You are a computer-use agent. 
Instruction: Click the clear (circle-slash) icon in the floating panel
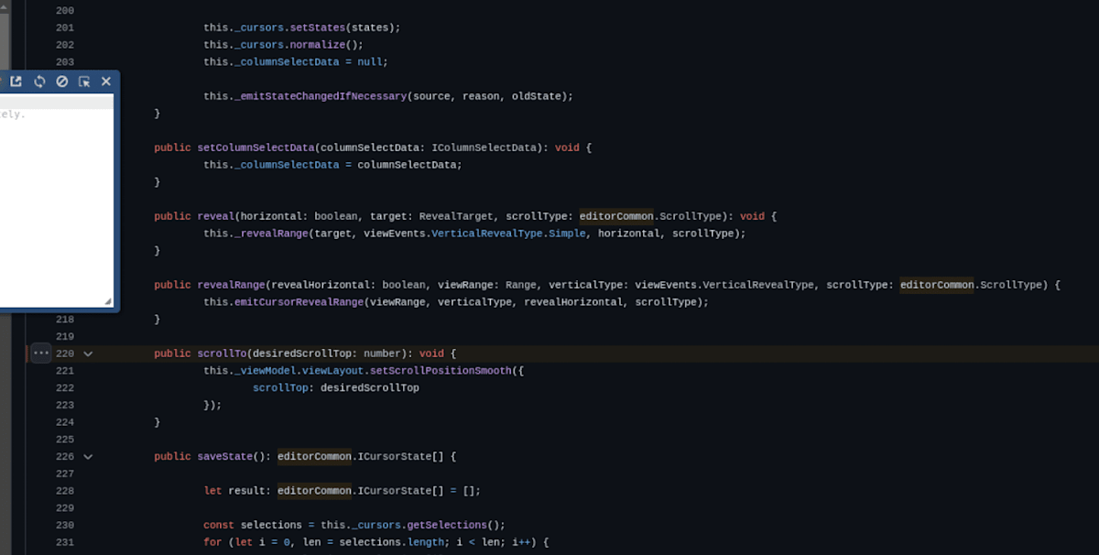coord(62,82)
